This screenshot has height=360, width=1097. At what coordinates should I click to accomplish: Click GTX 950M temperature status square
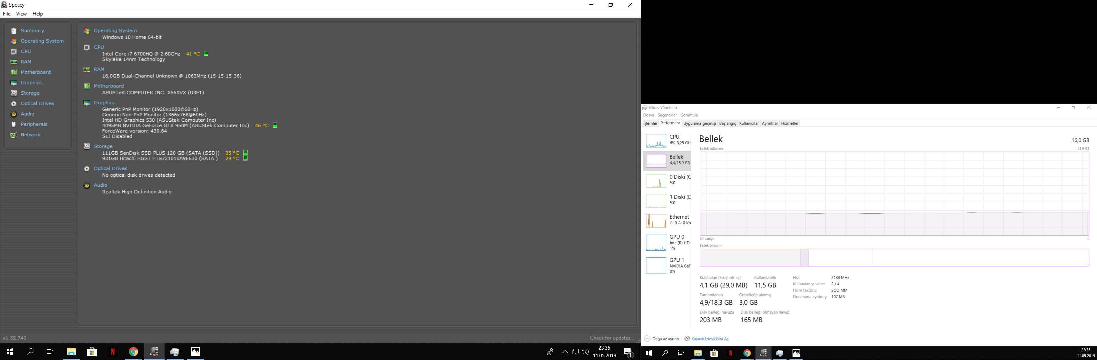coord(275,125)
